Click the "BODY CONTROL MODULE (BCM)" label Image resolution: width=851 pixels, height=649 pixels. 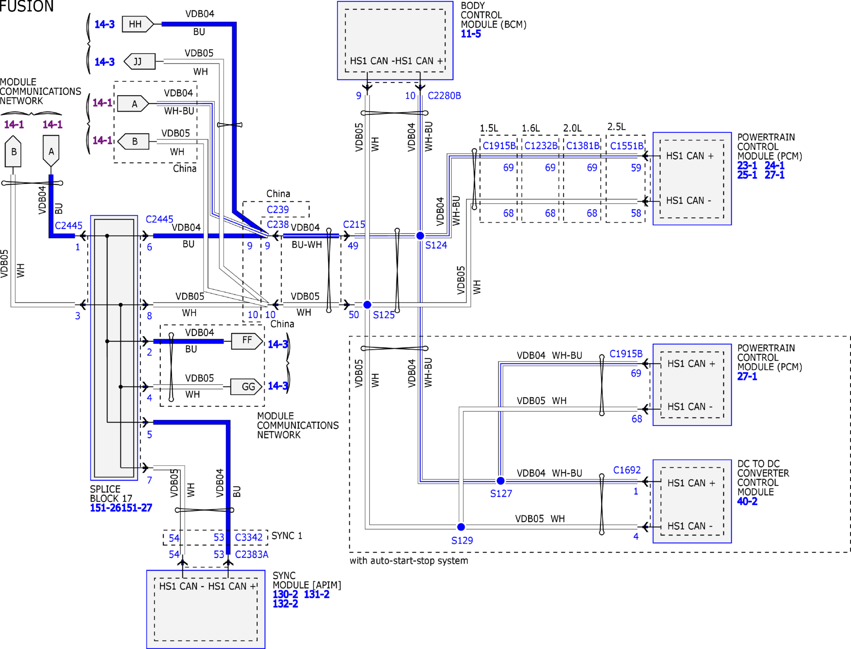pos(493,15)
